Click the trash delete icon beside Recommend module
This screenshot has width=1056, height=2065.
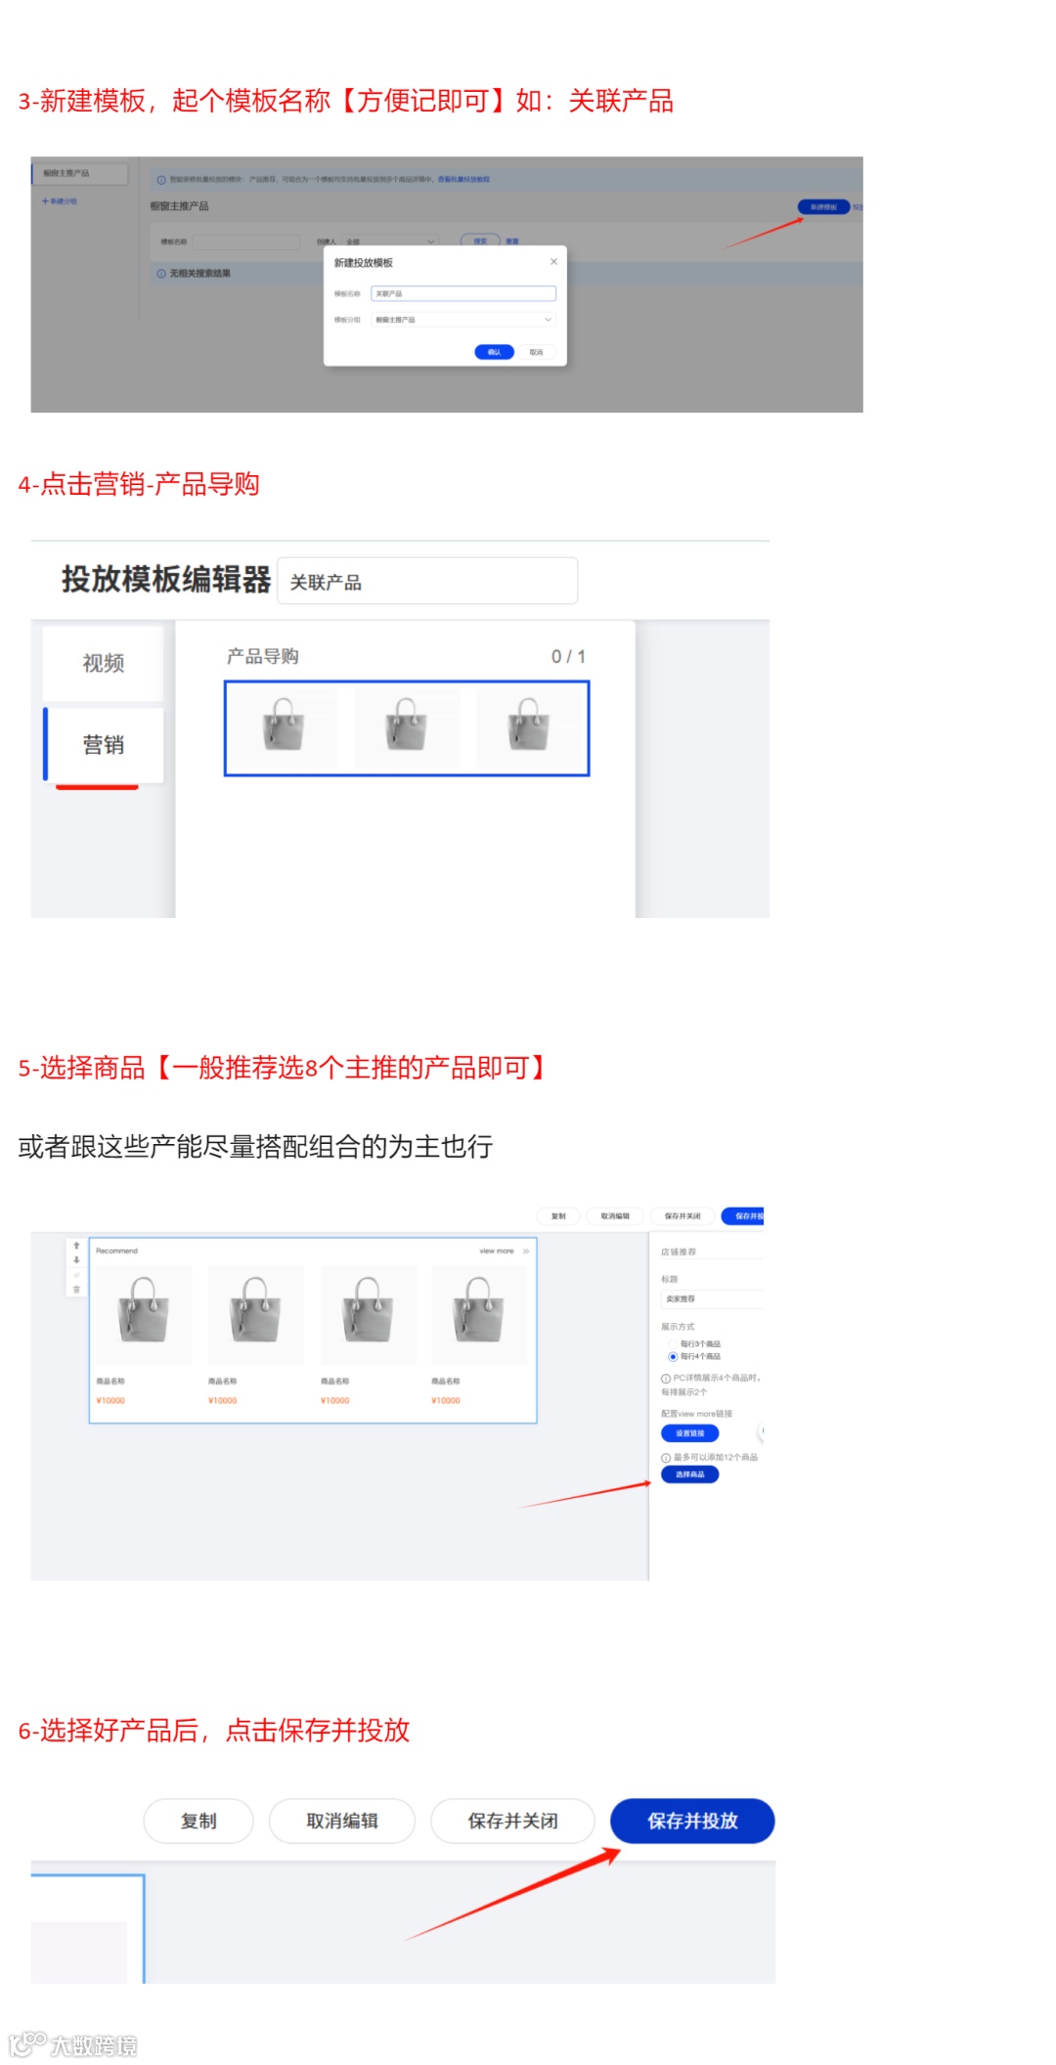point(76,1290)
